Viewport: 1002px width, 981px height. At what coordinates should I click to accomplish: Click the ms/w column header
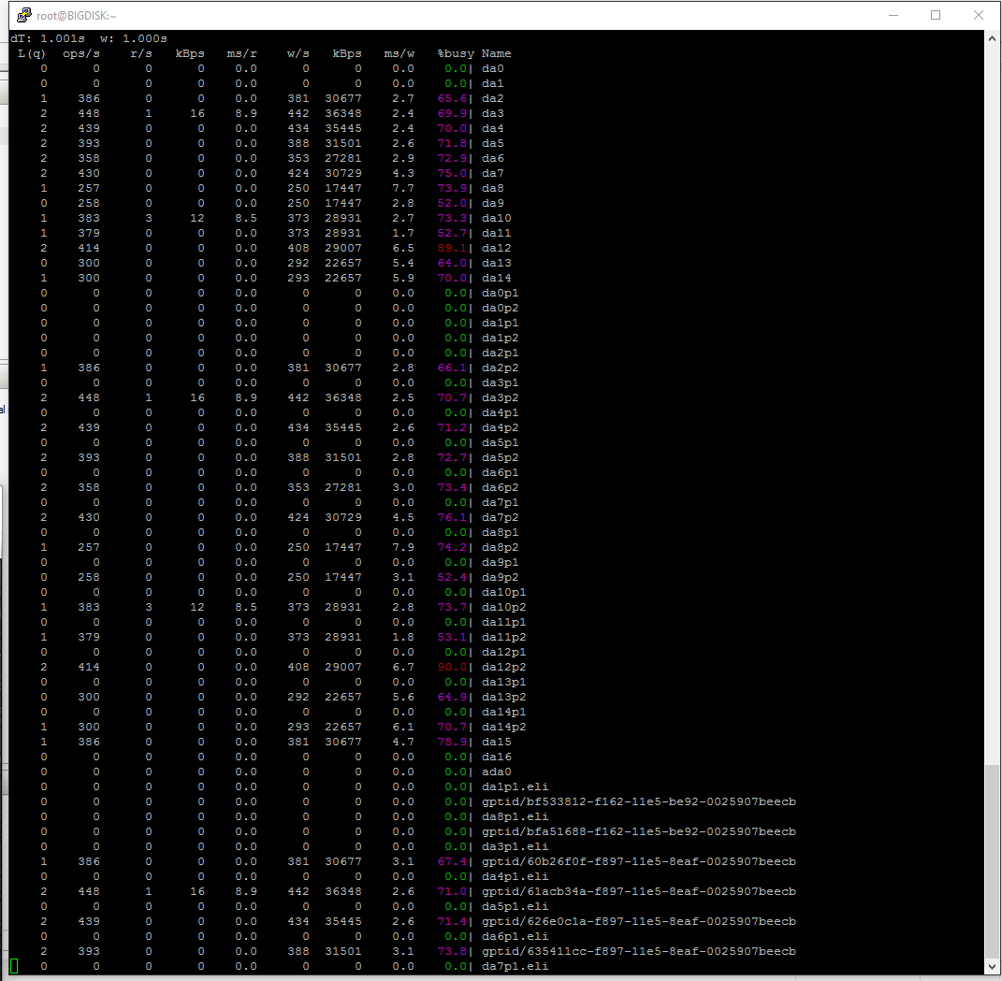tap(399, 53)
